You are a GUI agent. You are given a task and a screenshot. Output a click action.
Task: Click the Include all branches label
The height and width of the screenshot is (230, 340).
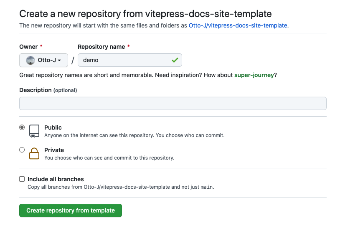[x=56, y=179]
